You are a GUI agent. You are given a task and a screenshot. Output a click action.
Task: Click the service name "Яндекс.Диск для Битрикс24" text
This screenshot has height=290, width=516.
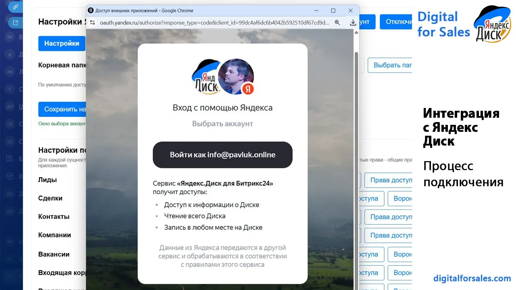click(225, 183)
